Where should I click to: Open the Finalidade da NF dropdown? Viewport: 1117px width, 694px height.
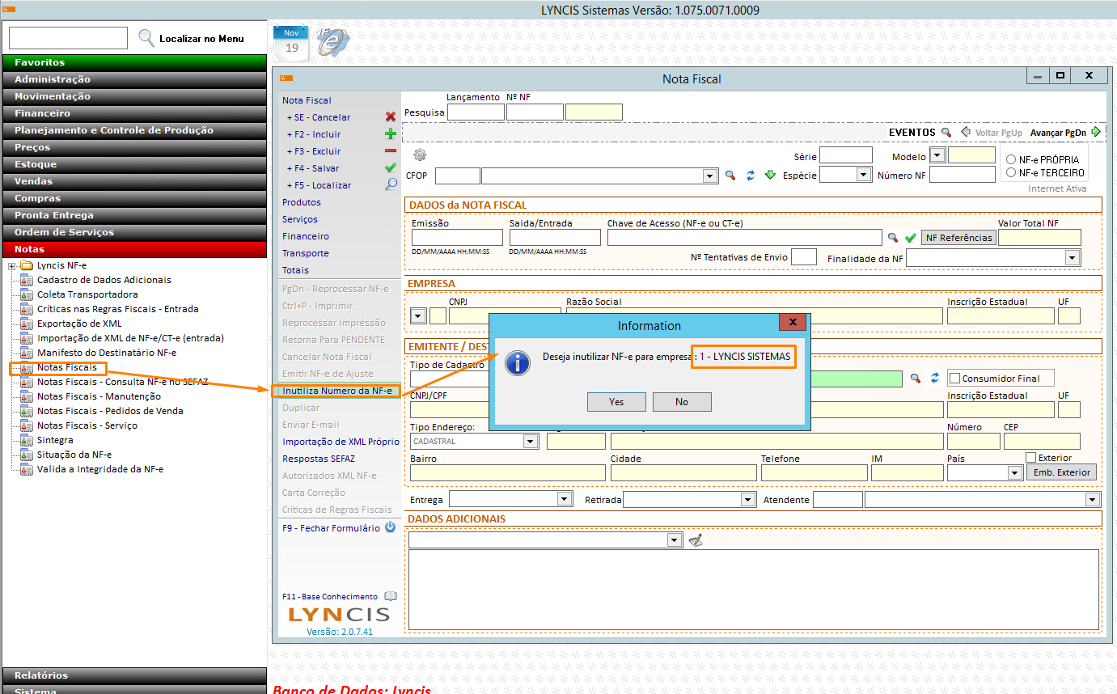1073,258
